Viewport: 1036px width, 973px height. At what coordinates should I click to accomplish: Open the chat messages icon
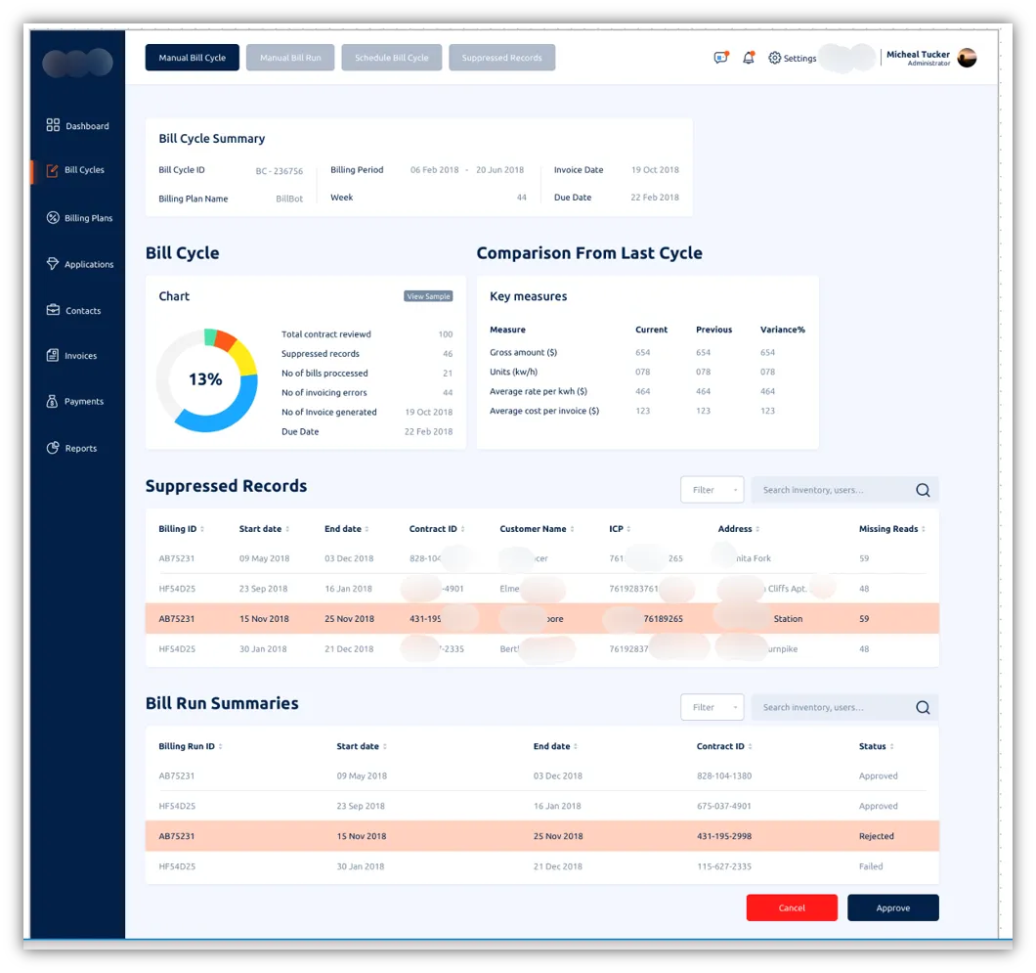point(721,58)
